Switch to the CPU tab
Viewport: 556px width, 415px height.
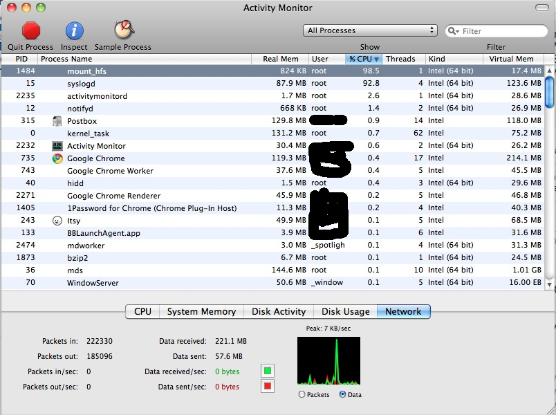coord(142,311)
